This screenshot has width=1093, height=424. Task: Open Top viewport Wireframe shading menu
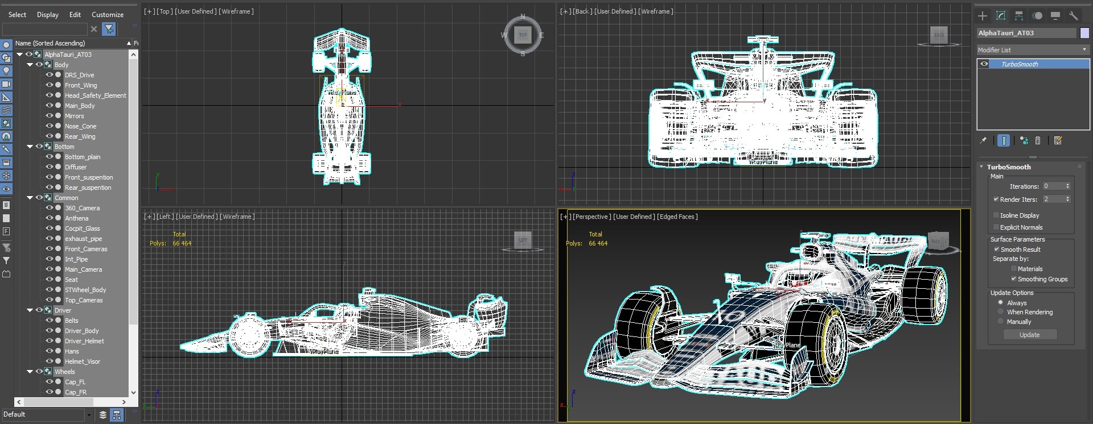coord(236,11)
